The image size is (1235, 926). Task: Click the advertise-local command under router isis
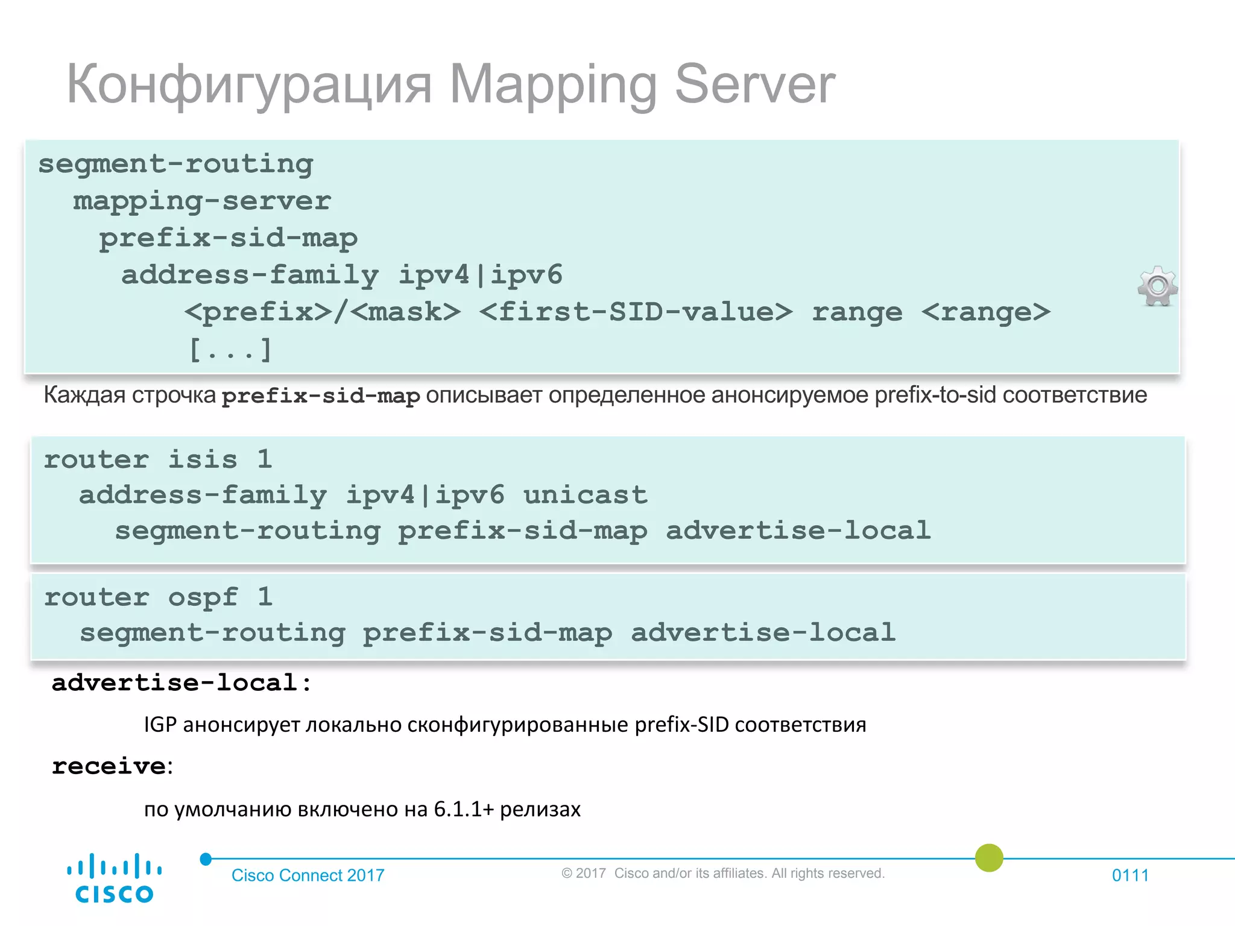[523, 531]
